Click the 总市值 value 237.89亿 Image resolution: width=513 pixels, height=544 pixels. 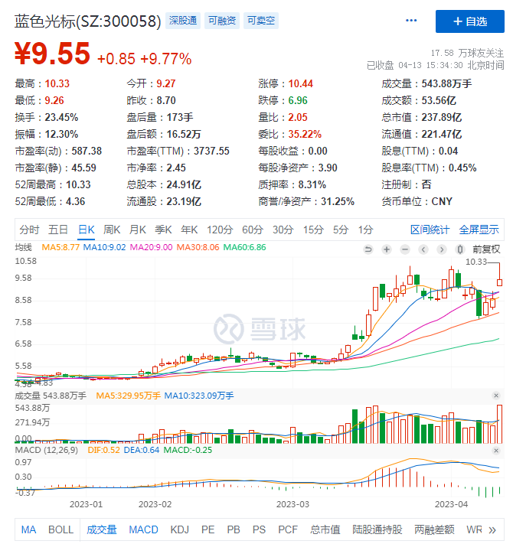442,118
